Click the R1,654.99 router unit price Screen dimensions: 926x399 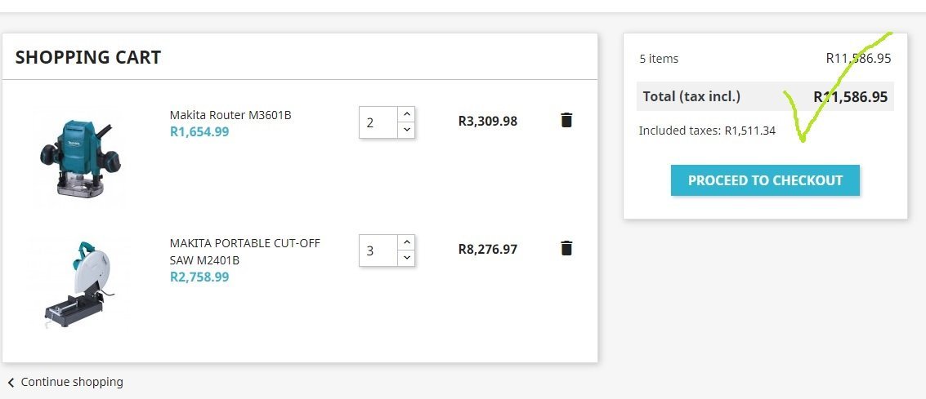click(199, 131)
